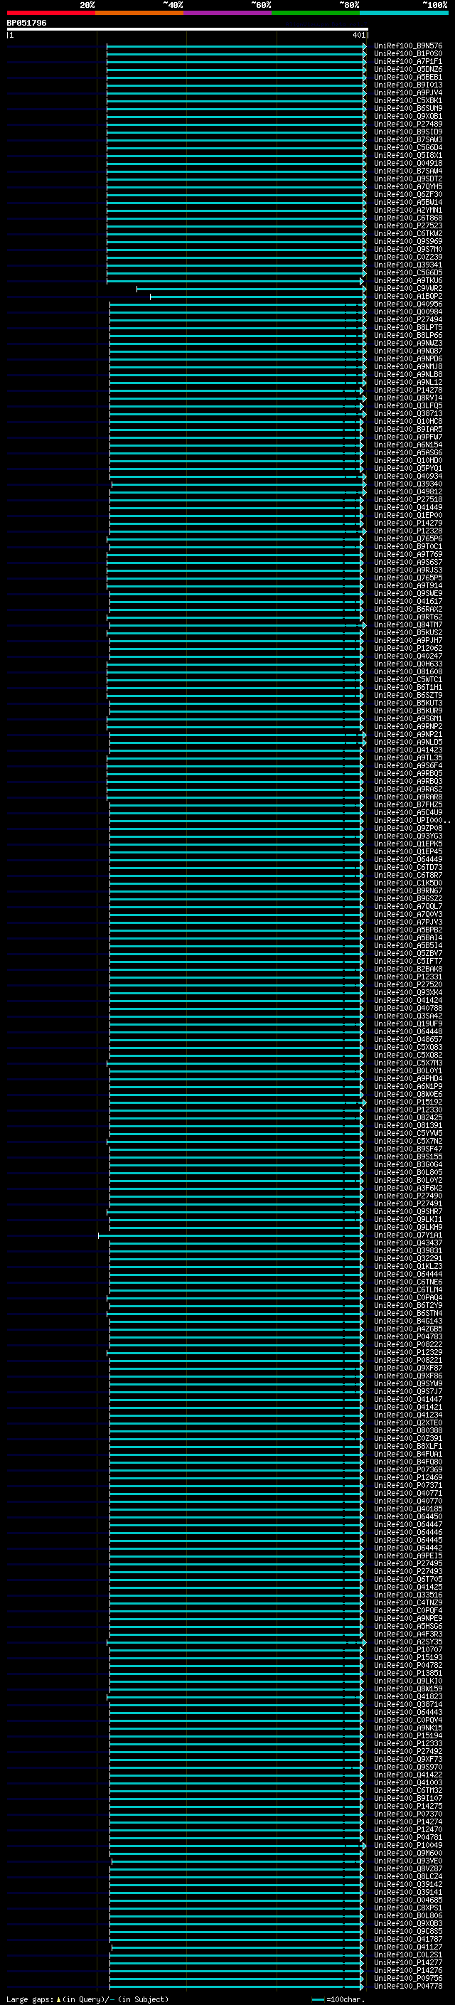The image size is (455, 2005).
Task: Select the UniRef100_C5X7M3 label
Action: (407, 1063)
